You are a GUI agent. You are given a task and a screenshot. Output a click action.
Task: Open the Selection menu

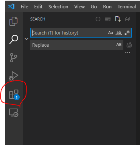(58, 6)
